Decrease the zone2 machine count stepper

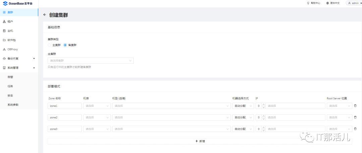263,119
